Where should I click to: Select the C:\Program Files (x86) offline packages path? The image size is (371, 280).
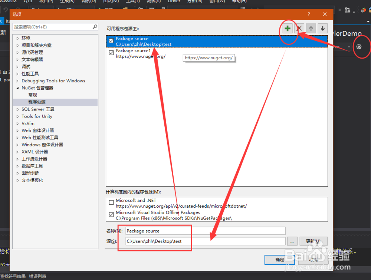(174, 218)
